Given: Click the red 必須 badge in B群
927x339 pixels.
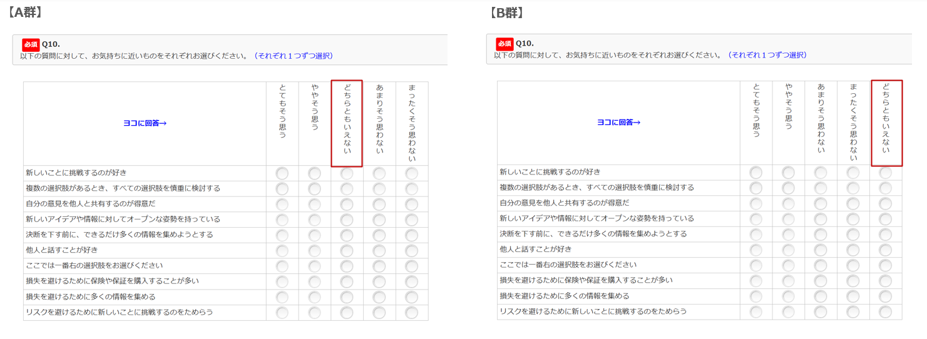Looking at the screenshot, I should click(504, 44).
